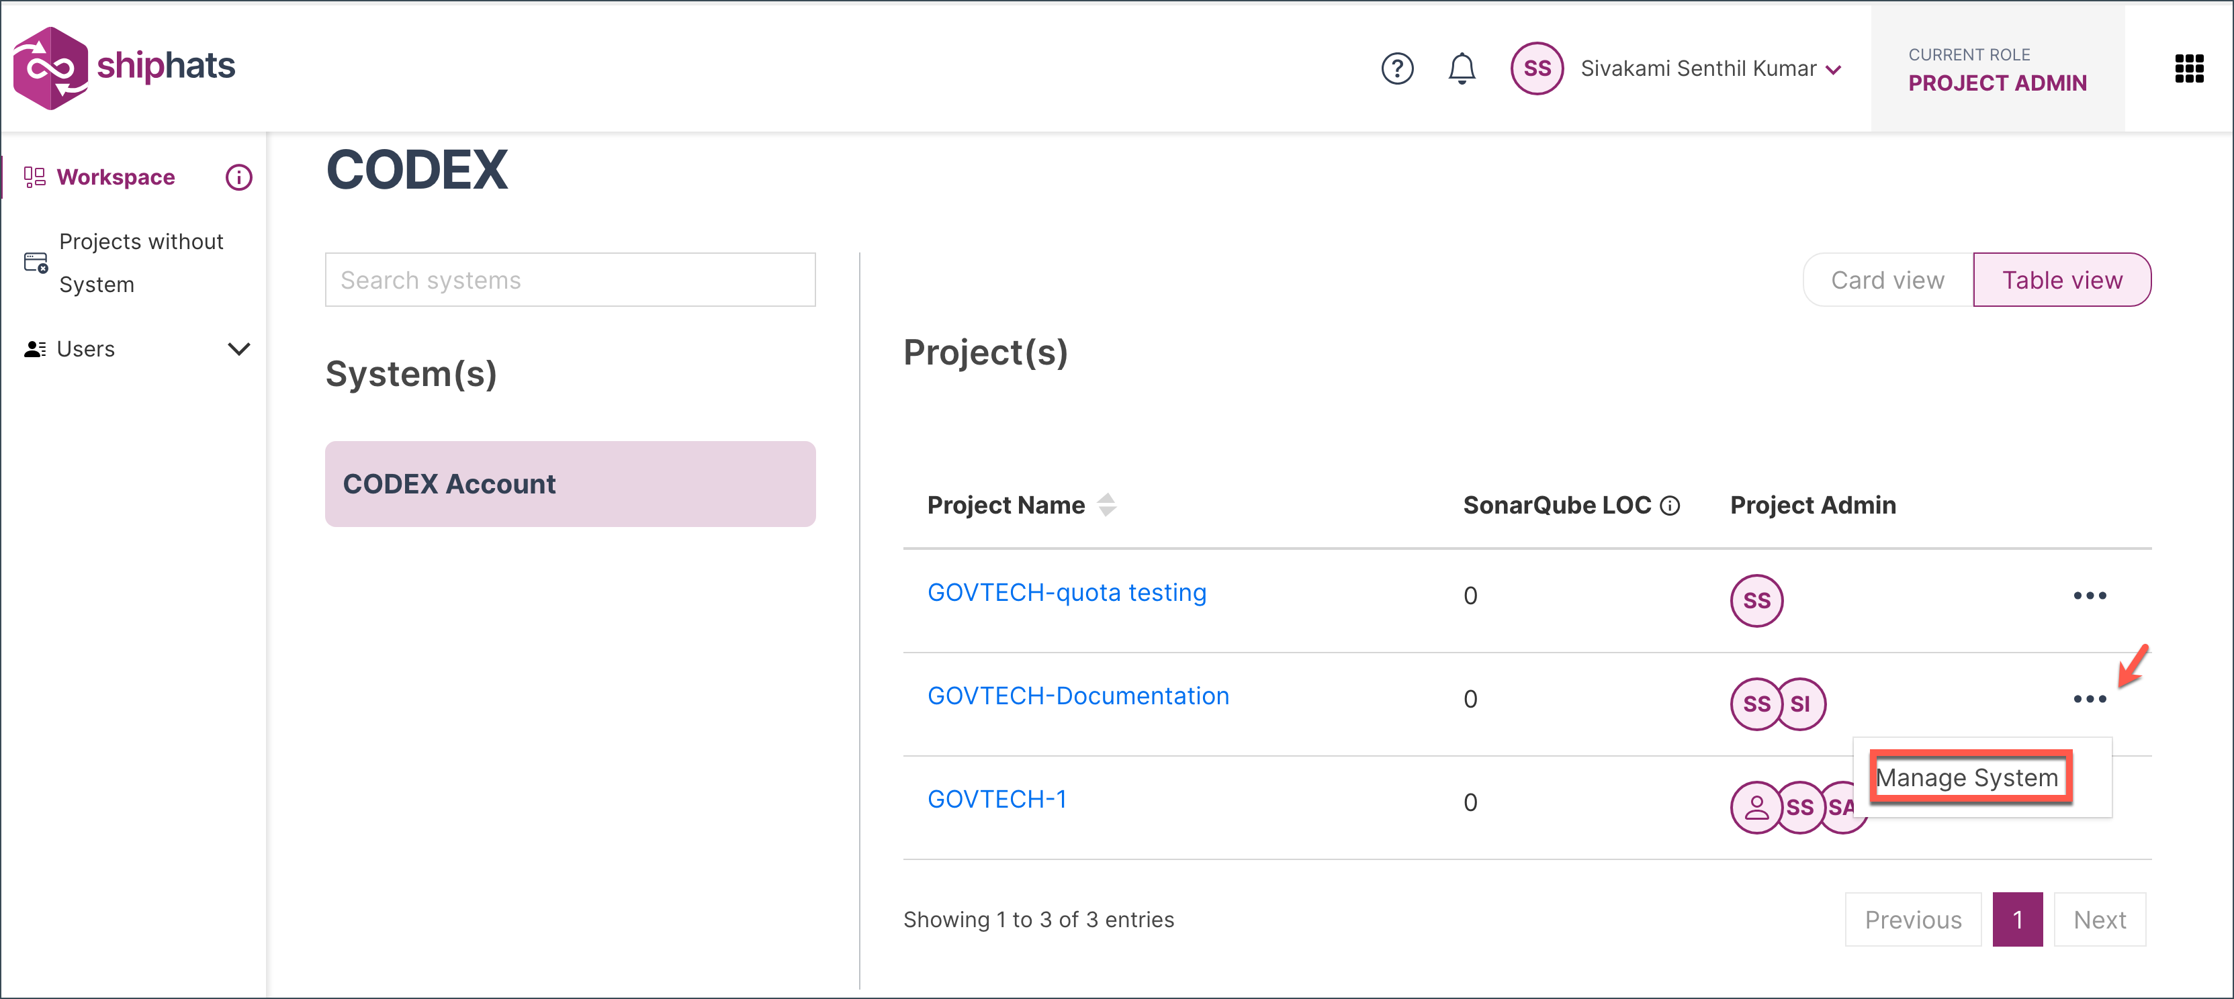
Task: Click the Previous pagination button
Action: pos(1912,919)
